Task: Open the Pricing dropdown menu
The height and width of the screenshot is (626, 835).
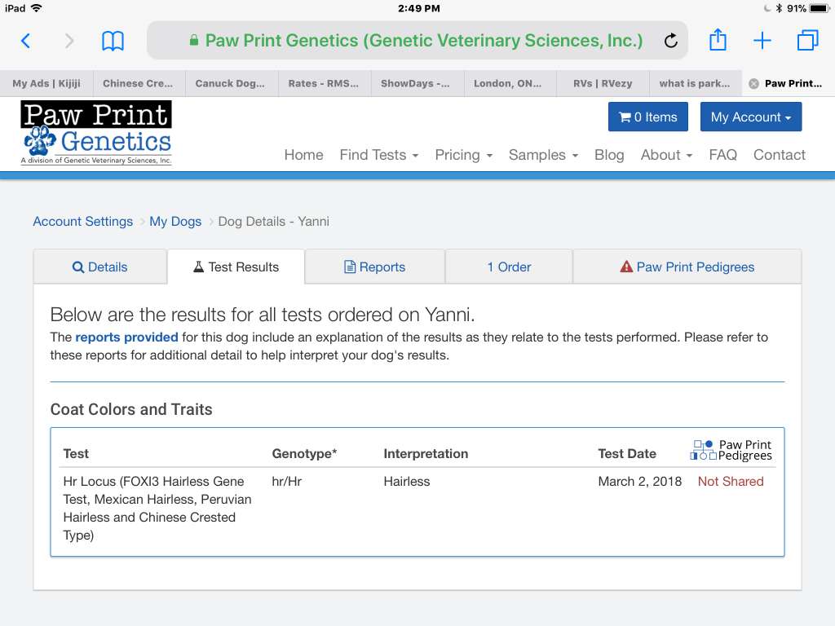Action: 464,155
